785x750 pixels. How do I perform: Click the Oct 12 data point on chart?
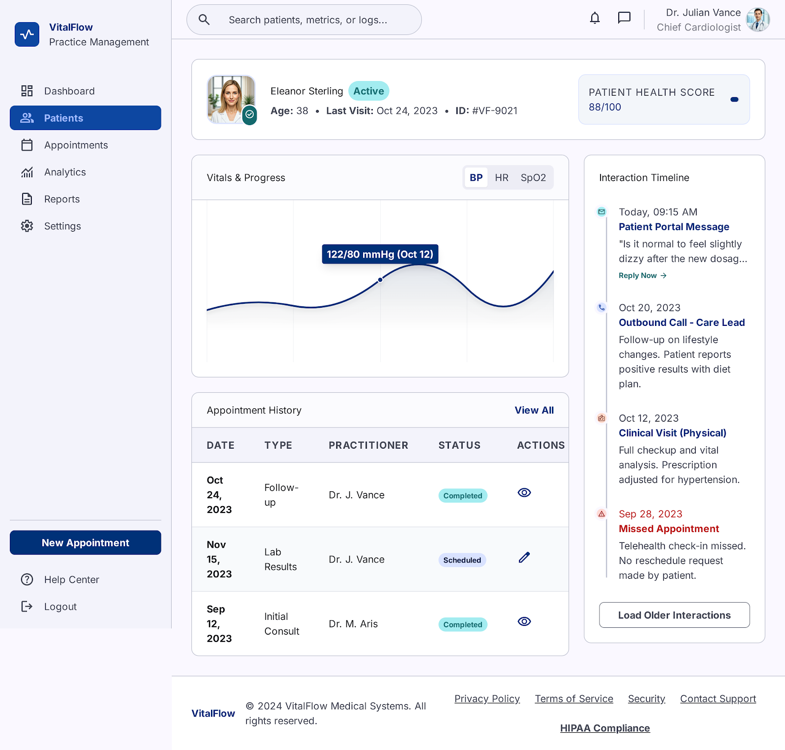click(x=380, y=280)
